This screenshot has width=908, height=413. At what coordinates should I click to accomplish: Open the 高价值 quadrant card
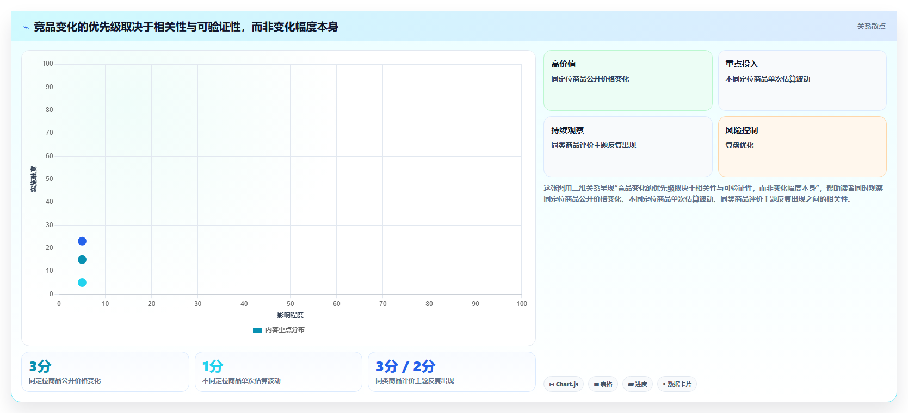tap(628, 80)
